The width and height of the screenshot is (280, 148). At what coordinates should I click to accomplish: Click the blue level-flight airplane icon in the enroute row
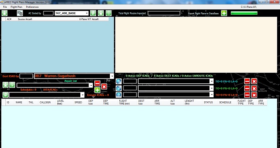118,95
